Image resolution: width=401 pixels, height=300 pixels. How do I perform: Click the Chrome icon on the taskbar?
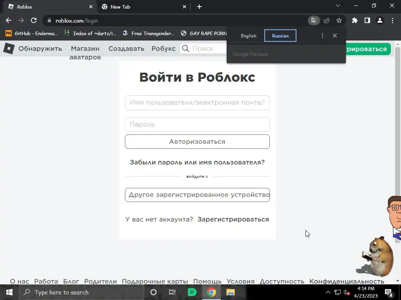point(211,292)
